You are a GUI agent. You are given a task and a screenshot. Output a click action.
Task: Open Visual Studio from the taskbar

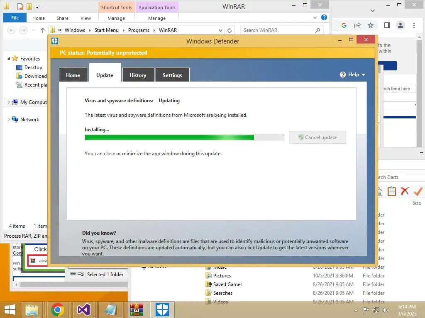pyautogui.click(x=84, y=310)
